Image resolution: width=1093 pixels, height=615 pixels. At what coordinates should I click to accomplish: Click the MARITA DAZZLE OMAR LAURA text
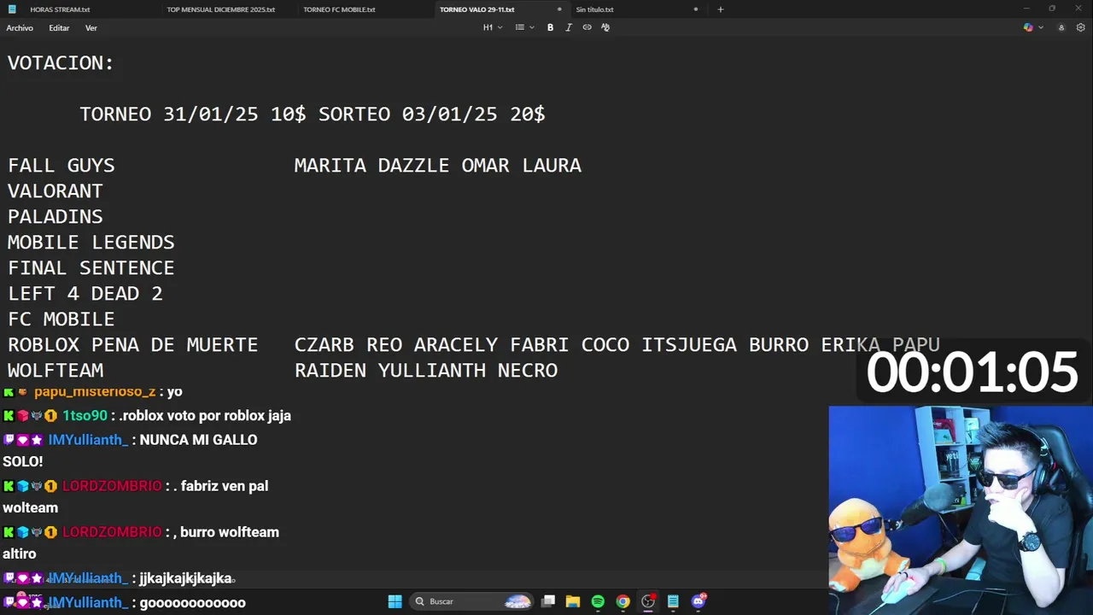[x=437, y=166]
